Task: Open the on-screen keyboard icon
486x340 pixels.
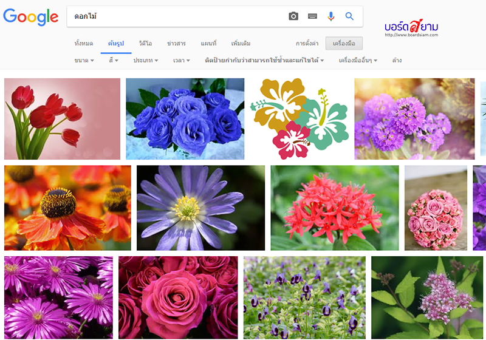Action: [x=312, y=16]
